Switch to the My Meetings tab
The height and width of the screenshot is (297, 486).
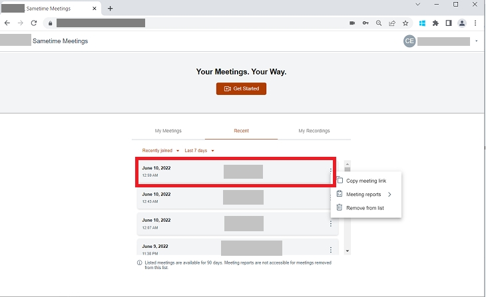[x=168, y=131]
